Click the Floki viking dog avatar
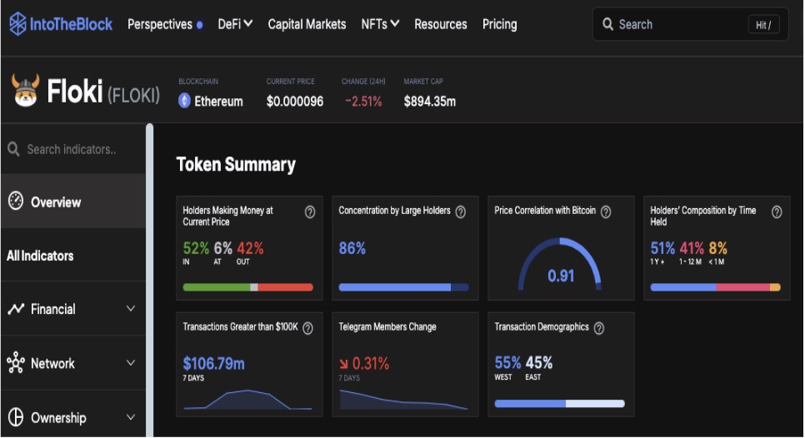The width and height of the screenshot is (805, 438). click(x=26, y=90)
